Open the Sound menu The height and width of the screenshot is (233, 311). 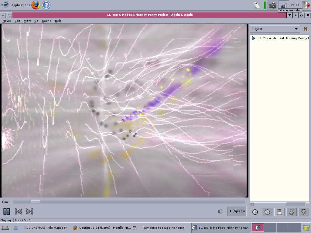click(x=46, y=21)
